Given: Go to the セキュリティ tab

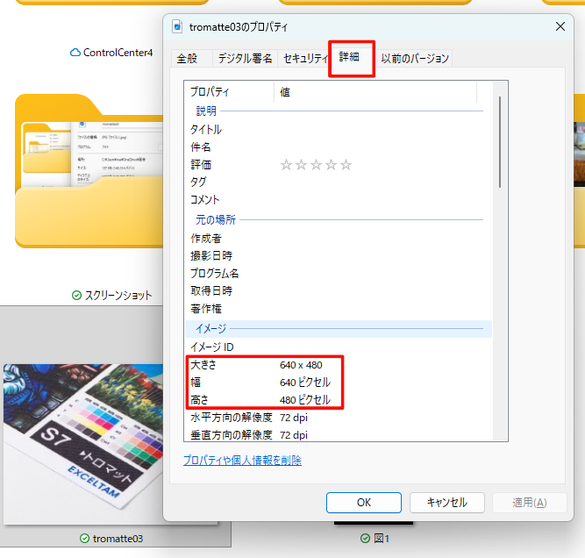Looking at the screenshot, I should tap(305, 59).
